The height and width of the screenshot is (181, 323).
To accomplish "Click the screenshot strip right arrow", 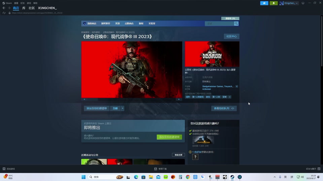I will point(179,99).
